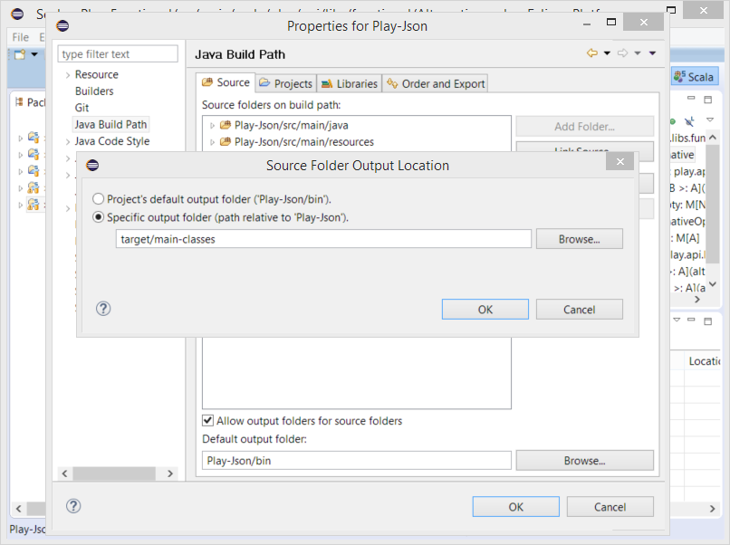
Task: Click the Play-Json/bin default output field
Action: coord(357,461)
